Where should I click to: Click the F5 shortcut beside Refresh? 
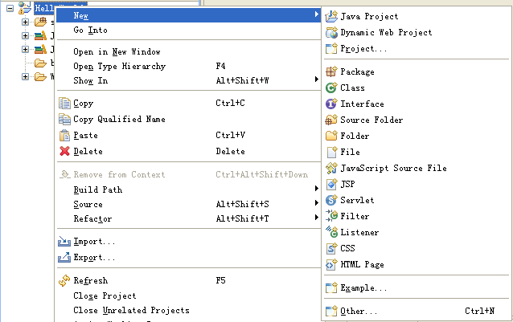click(x=220, y=280)
